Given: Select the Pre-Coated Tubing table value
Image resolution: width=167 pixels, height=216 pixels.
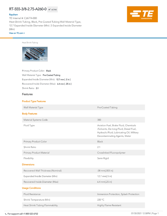Looking at the screenshot, I should 107,107.
